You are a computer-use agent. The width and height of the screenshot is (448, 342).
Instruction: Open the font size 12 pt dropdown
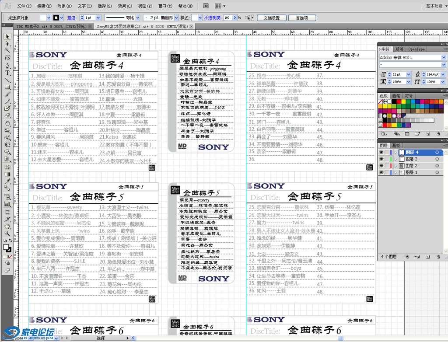[409, 74]
